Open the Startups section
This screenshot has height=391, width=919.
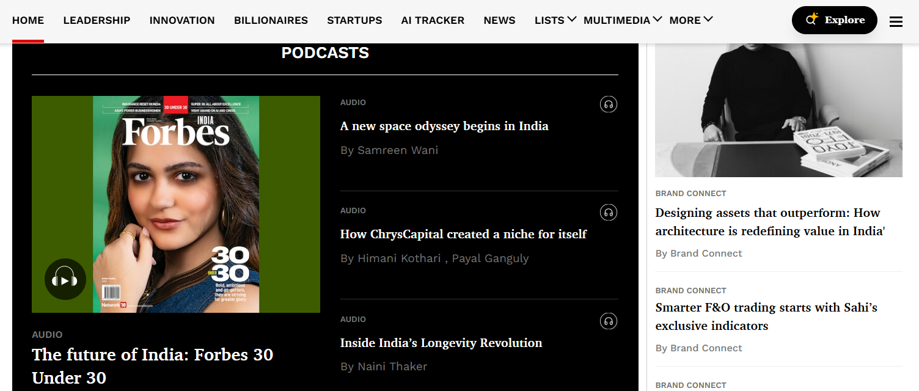[x=354, y=20]
